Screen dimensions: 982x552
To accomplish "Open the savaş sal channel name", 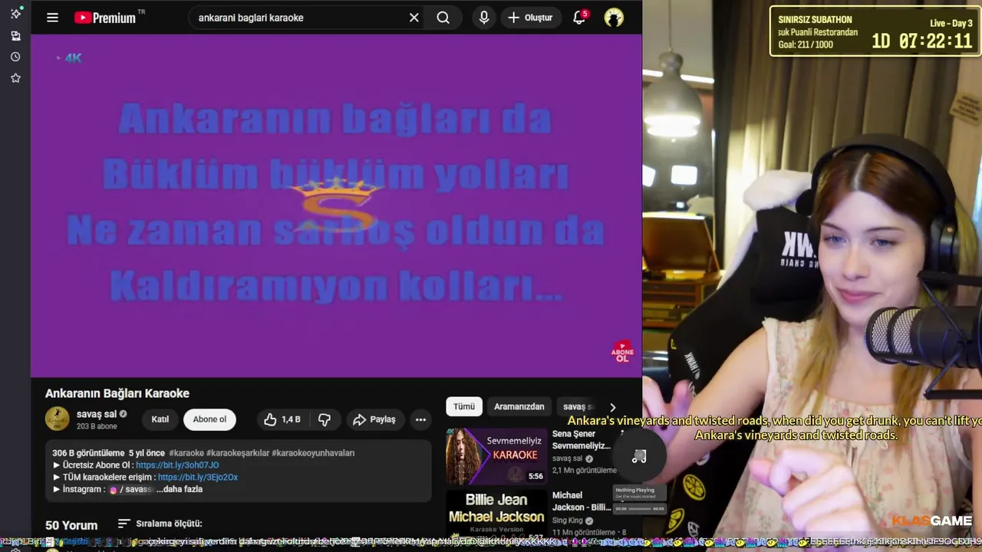I will (97, 414).
